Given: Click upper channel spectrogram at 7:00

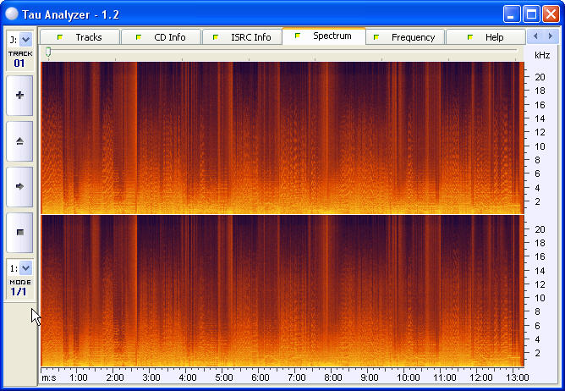Looking at the screenshot, I should point(297,135).
